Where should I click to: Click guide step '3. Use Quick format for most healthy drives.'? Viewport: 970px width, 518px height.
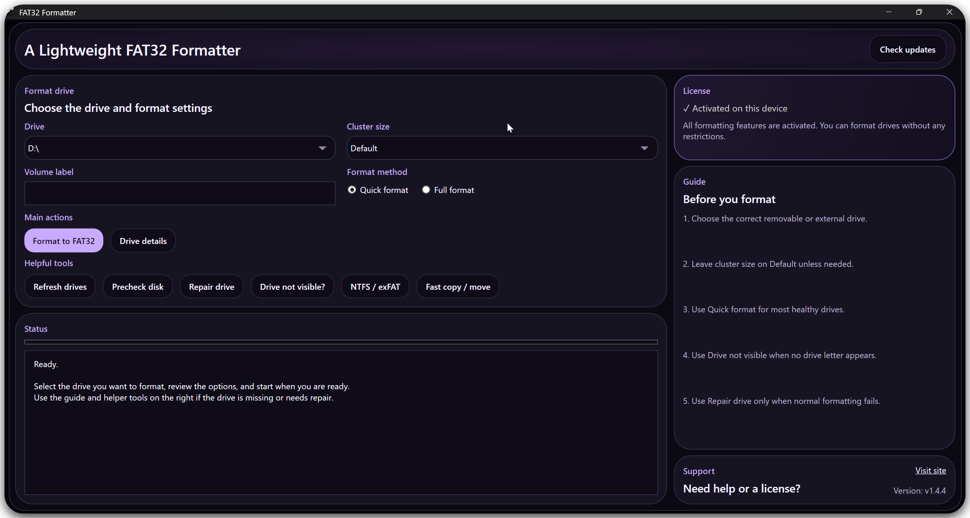point(764,310)
